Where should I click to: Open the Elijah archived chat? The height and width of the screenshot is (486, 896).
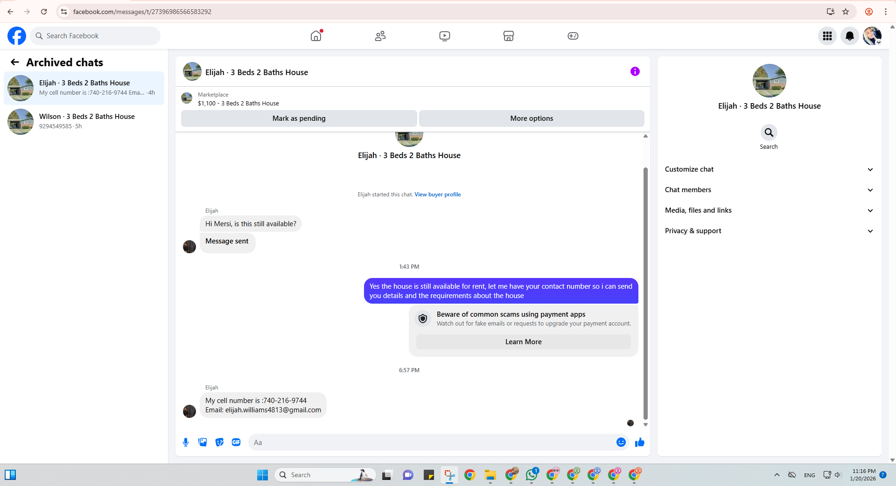pos(84,88)
